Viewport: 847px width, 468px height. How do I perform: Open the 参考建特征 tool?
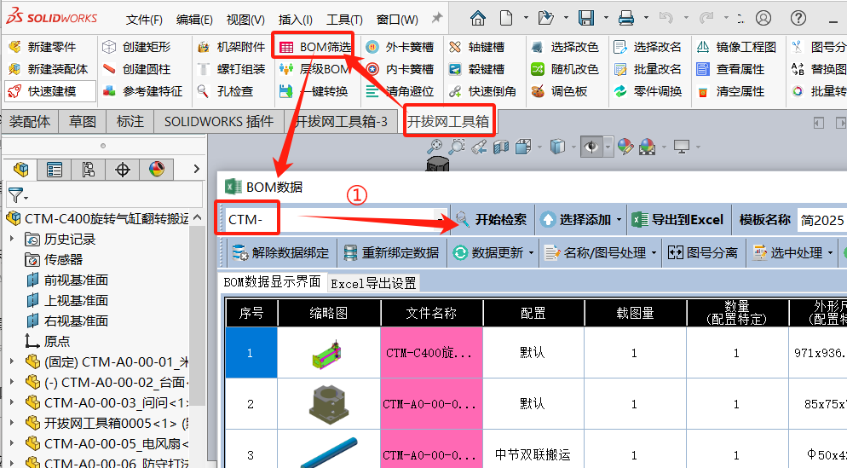(x=142, y=91)
